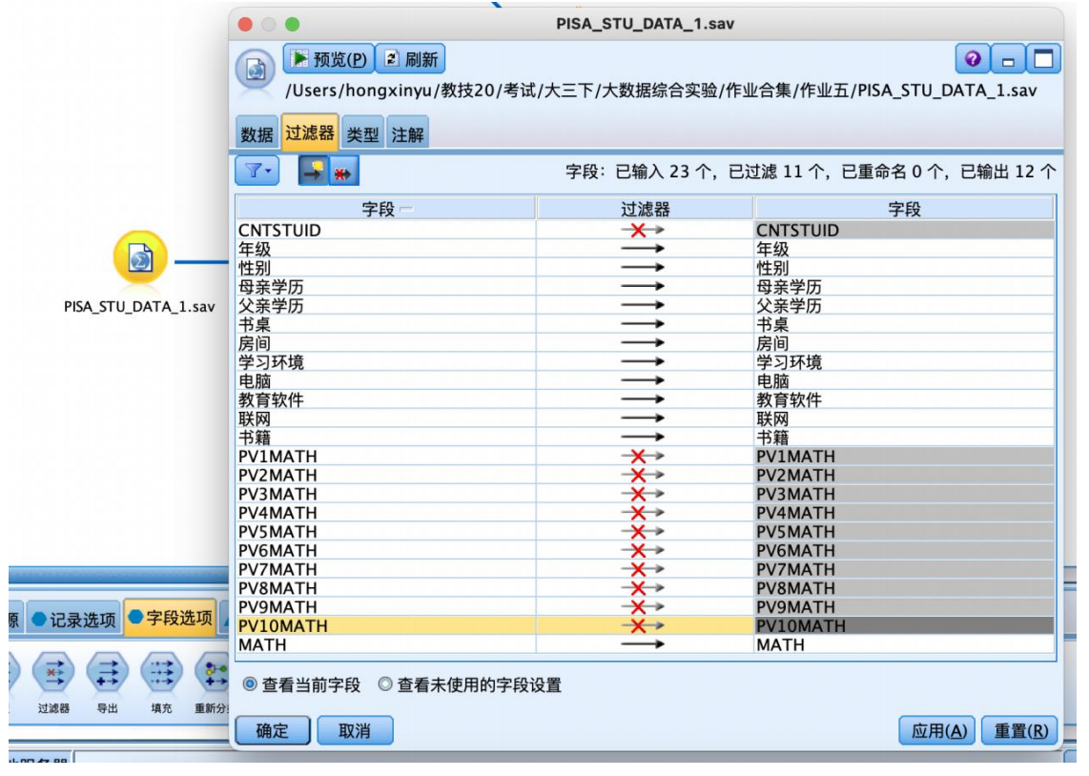Screen dimensions: 1089x776
Task: Click the 刷新 button
Action: pyautogui.click(x=410, y=59)
